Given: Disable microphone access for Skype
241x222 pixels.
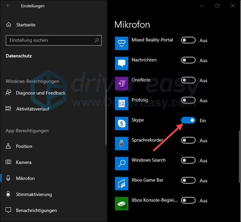Looking at the screenshot, I should point(188,121).
